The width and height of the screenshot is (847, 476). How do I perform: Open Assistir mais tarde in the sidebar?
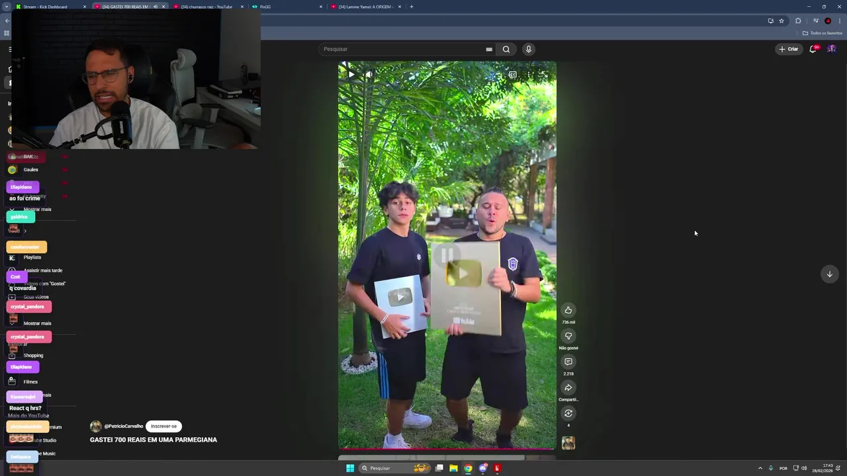click(43, 270)
